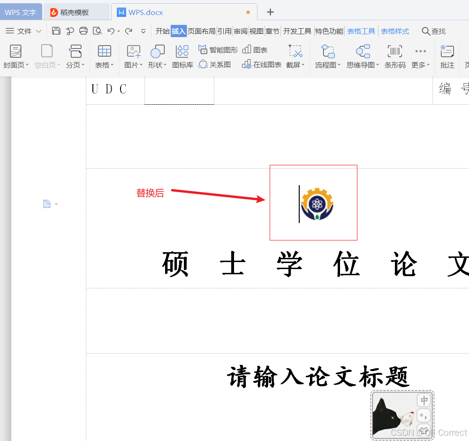Screen dimensions: 469x441
Task: Expand the 封面页 dropdown arrow
Action: pos(27,65)
